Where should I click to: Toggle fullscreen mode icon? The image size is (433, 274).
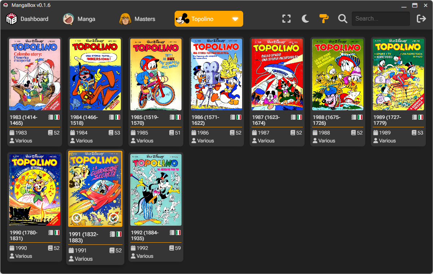click(x=287, y=19)
